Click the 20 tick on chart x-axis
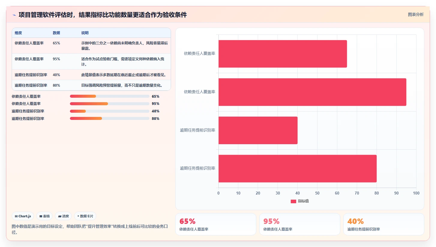 tap(258, 193)
